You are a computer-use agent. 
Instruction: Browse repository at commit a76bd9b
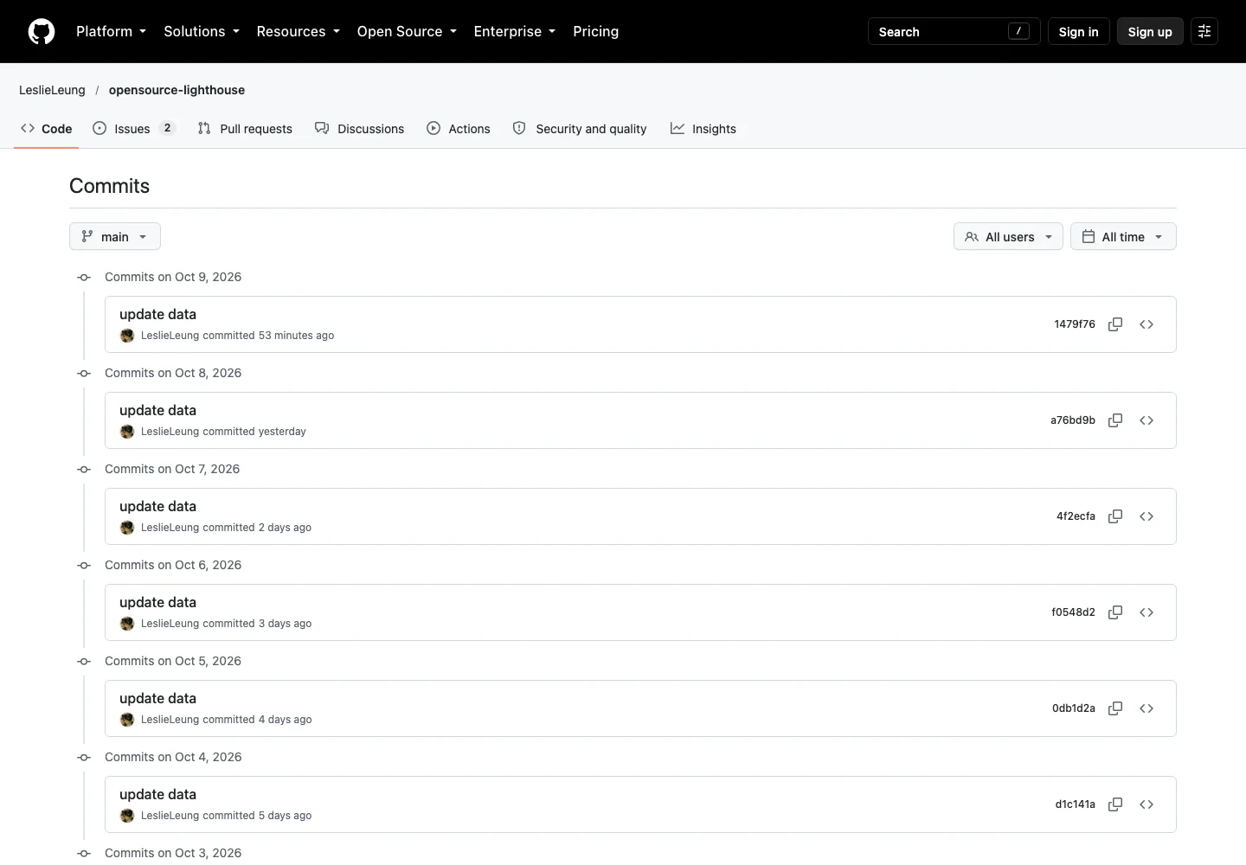tap(1146, 420)
